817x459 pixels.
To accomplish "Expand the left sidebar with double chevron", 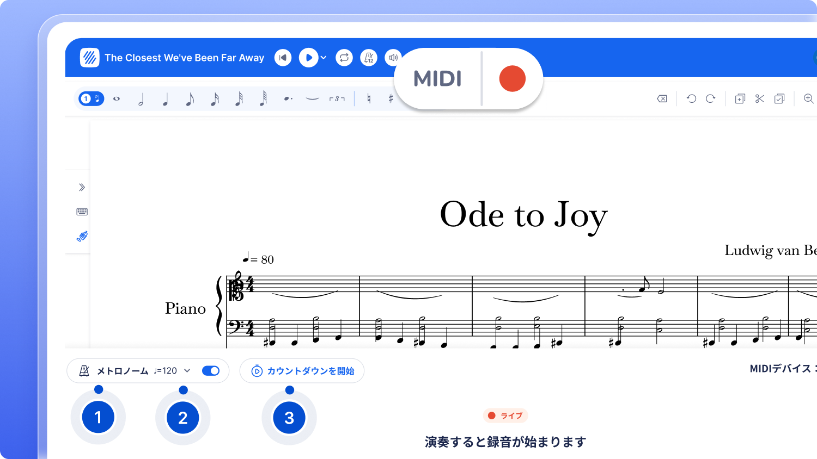I will (x=82, y=187).
